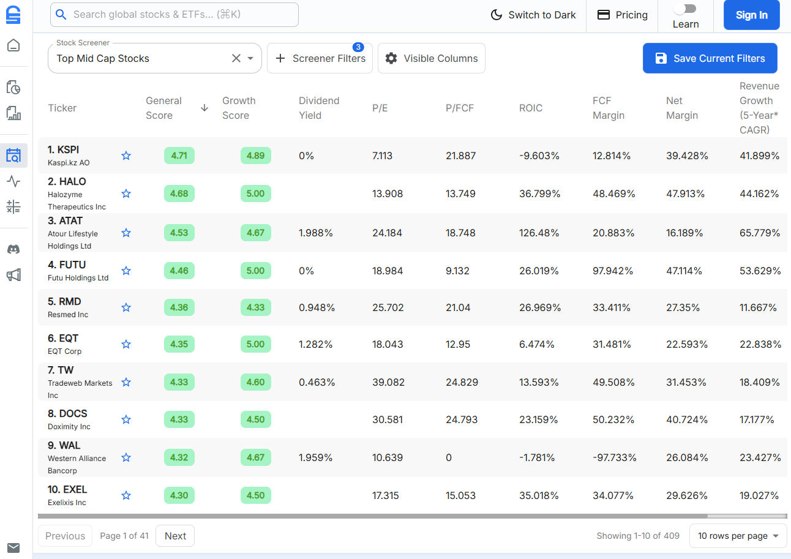791x559 pixels.
Task: Favorite the FUTU Futu Holdings row
Action: [x=126, y=271]
